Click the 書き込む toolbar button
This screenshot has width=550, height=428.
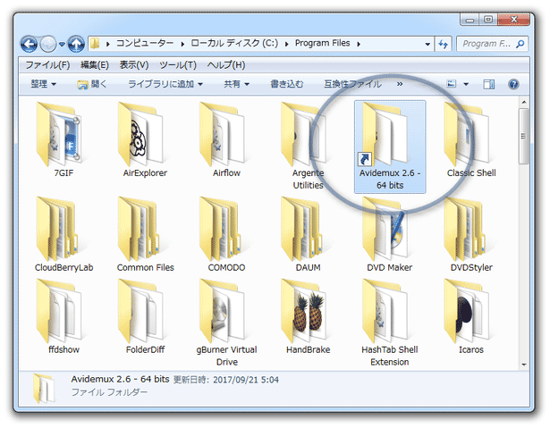click(286, 84)
